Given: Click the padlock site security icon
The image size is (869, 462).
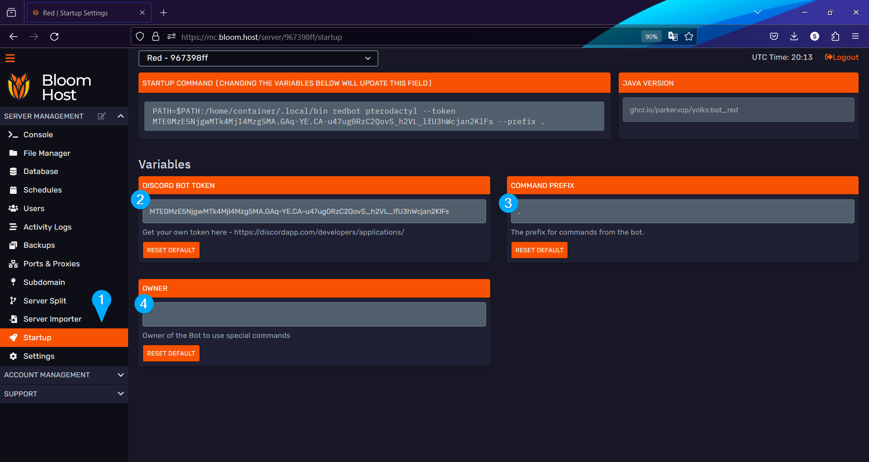Looking at the screenshot, I should pos(156,37).
